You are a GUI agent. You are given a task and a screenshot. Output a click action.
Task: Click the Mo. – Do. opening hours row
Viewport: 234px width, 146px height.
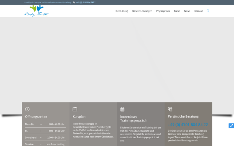coord(46,124)
